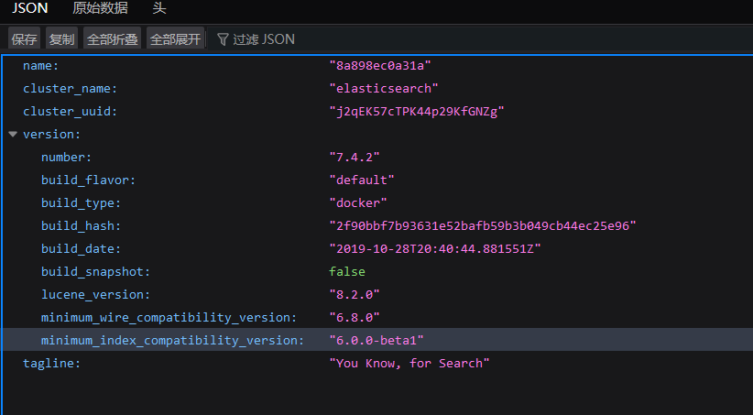753x415 pixels.
Task: Select the build_type key
Action: (x=82, y=203)
